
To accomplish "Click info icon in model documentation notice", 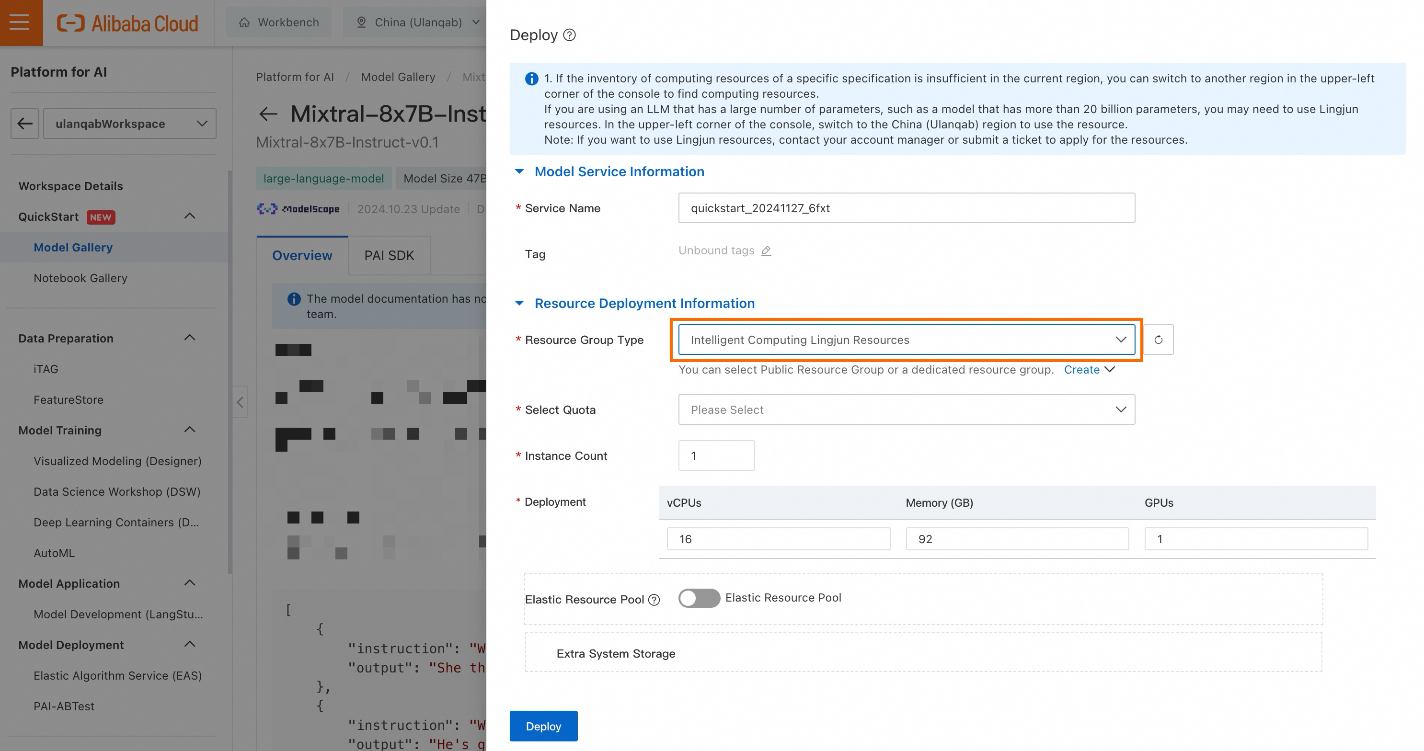I will 294,299.
